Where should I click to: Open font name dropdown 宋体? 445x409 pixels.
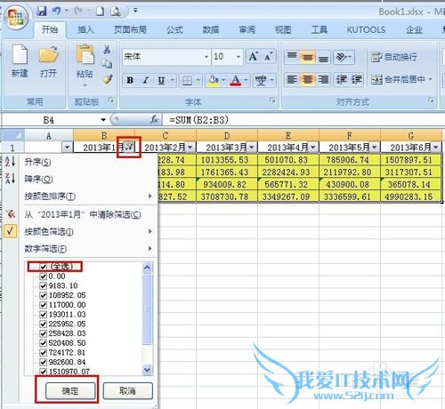(x=206, y=57)
